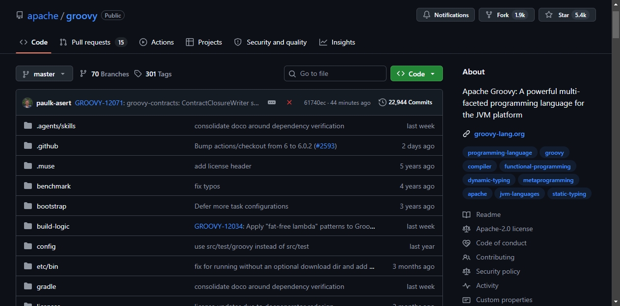
Task: Click the folder icon beside config
Action: [28, 246]
